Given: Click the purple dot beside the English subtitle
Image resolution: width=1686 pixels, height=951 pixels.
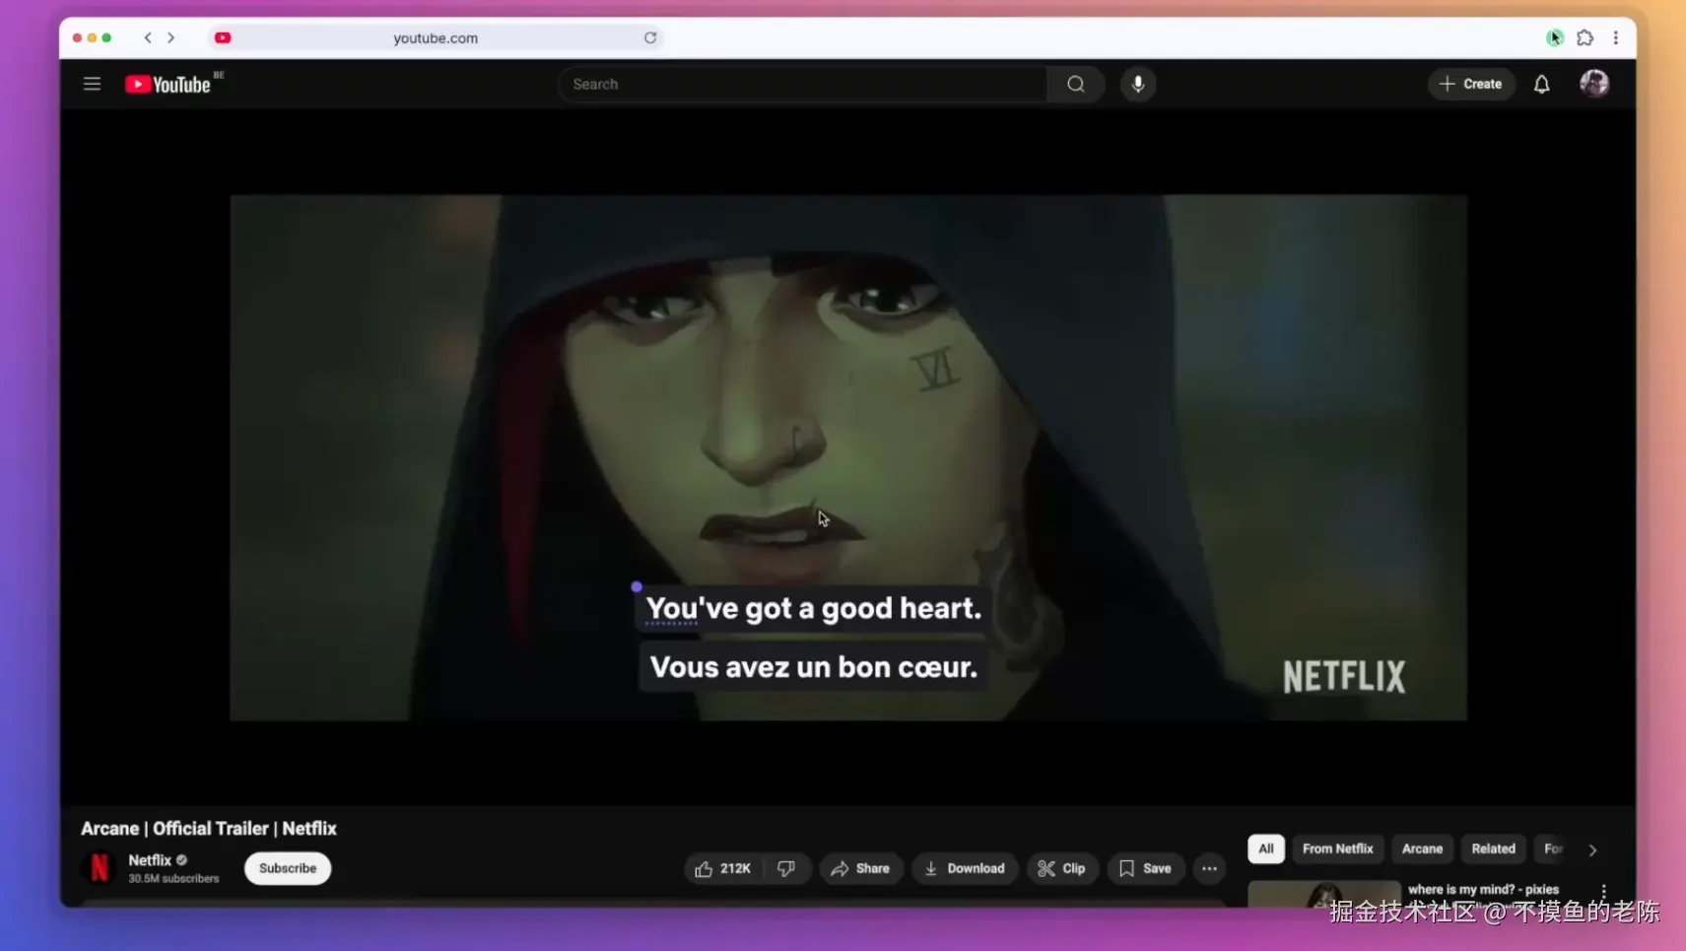Looking at the screenshot, I should pos(637,586).
